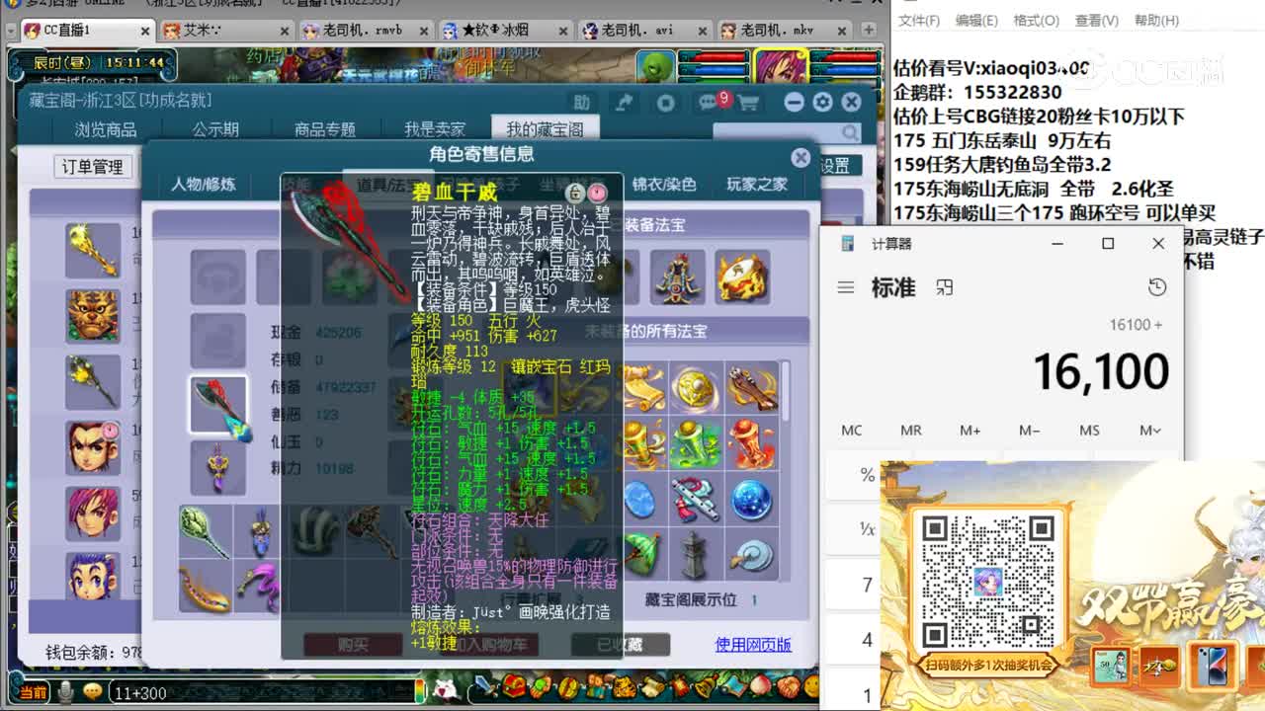This screenshot has height=711, width=1265.
Task: Open calculator history icon
Action: [x=1157, y=287]
